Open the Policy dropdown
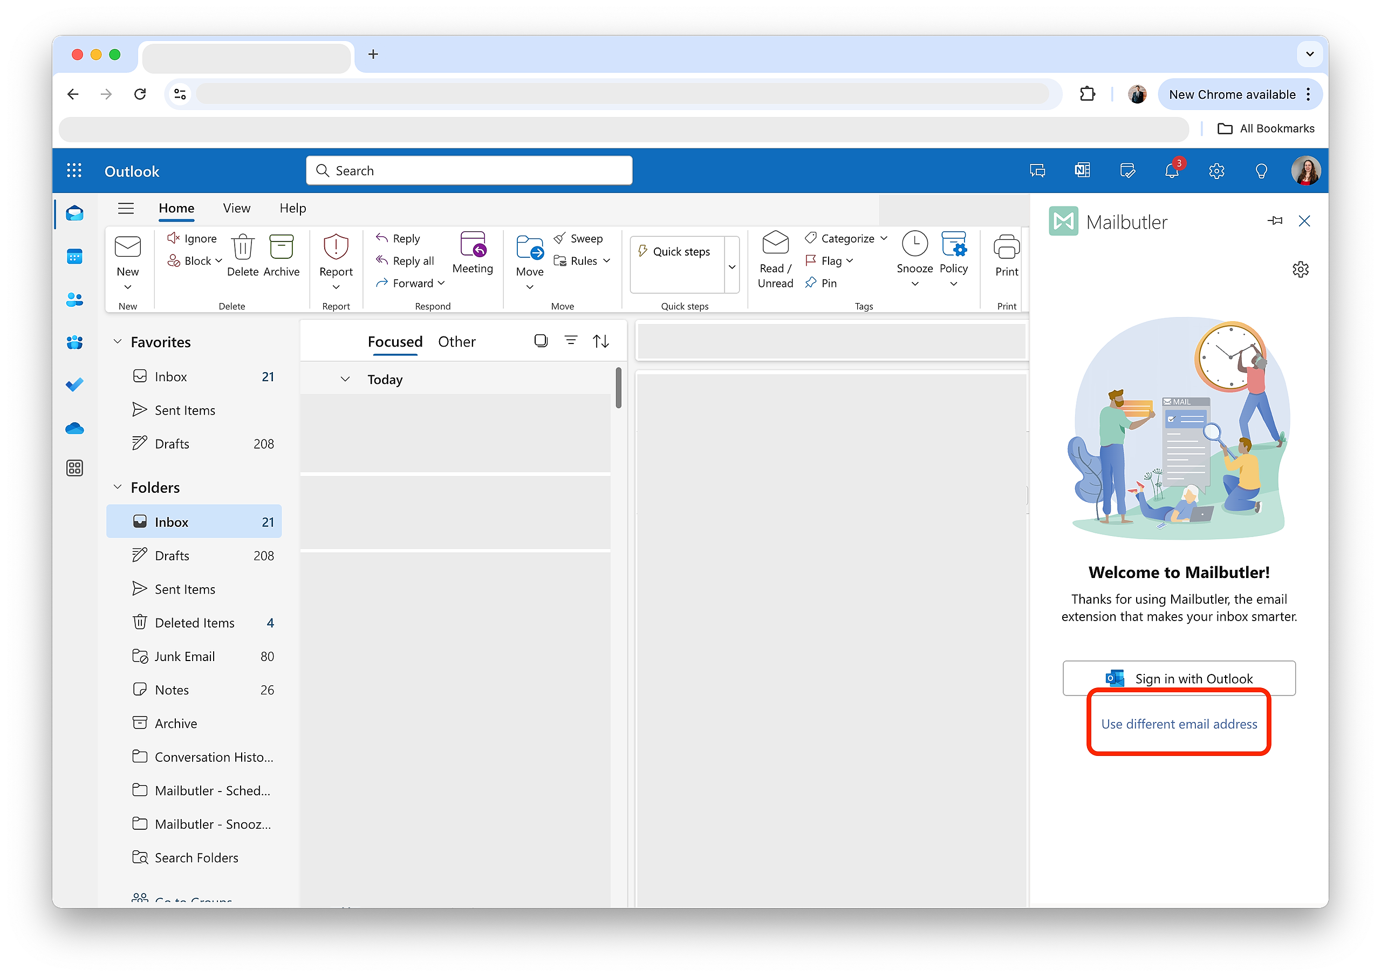The width and height of the screenshot is (1381, 977). click(953, 284)
